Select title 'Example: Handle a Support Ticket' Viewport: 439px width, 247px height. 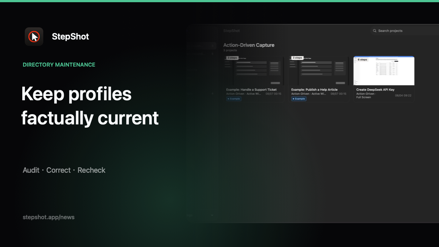click(x=251, y=89)
